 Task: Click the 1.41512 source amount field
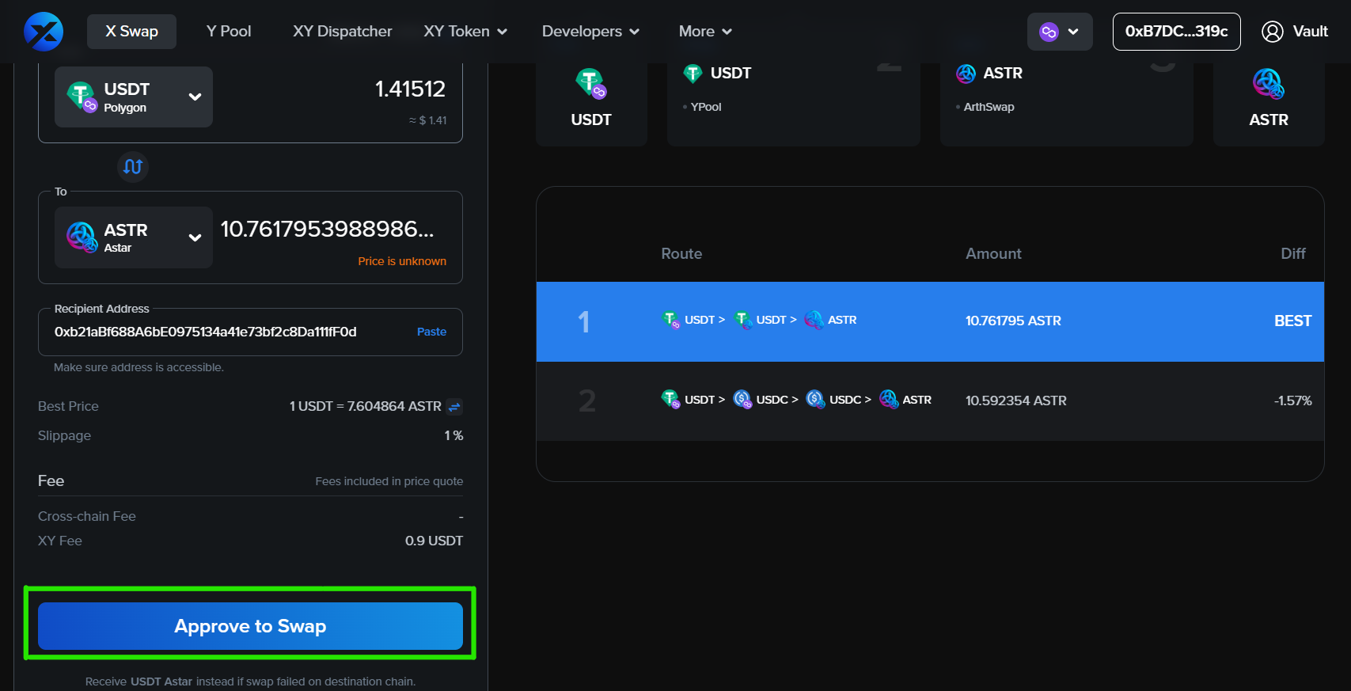[410, 89]
